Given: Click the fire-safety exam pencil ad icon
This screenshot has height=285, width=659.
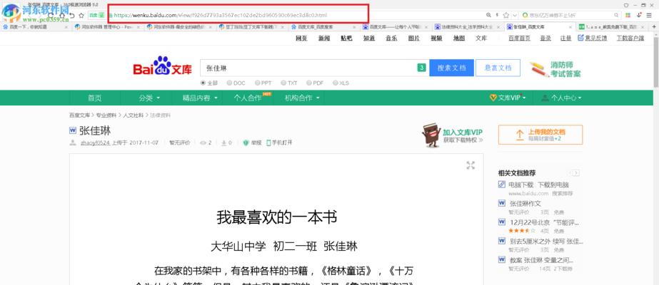Looking at the screenshot, I should 539,70.
